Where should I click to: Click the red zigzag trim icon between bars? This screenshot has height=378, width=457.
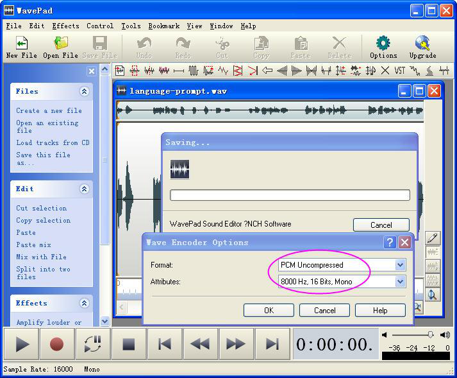pyautogui.click(x=238, y=71)
